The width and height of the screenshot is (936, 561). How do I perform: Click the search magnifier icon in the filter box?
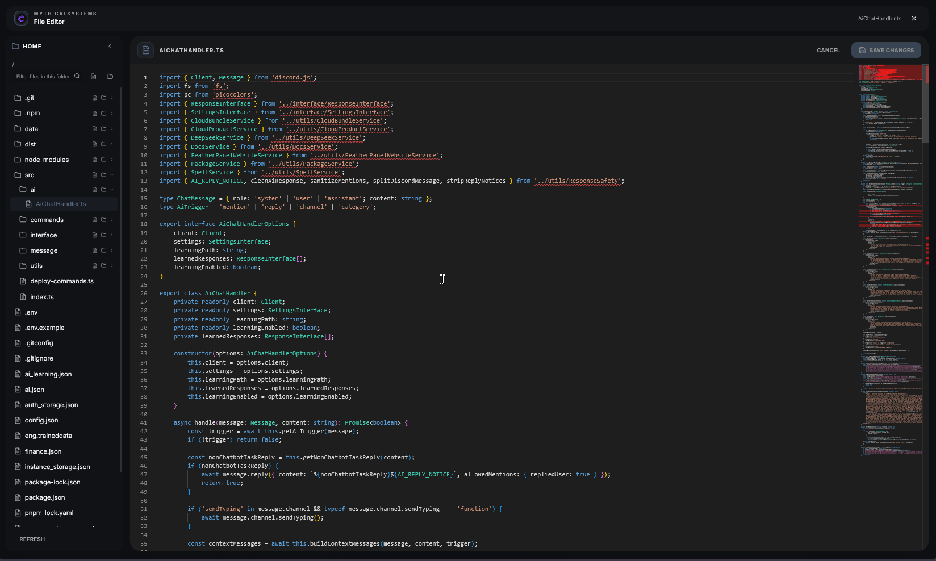77,76
